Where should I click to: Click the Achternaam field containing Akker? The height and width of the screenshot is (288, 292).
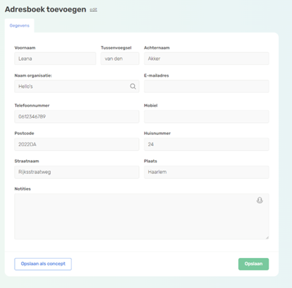pos(206,59)
